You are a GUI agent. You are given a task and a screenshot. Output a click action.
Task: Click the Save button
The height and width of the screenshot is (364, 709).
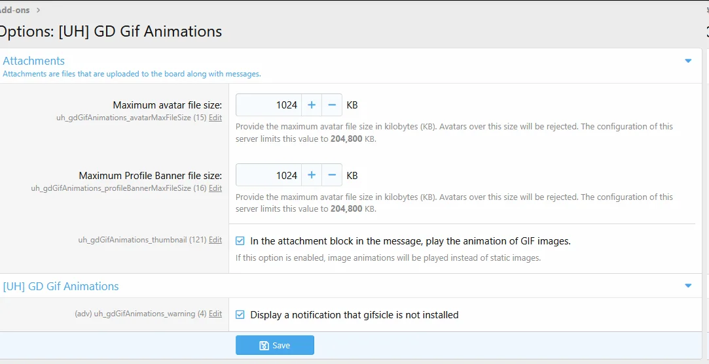(275, 345)
